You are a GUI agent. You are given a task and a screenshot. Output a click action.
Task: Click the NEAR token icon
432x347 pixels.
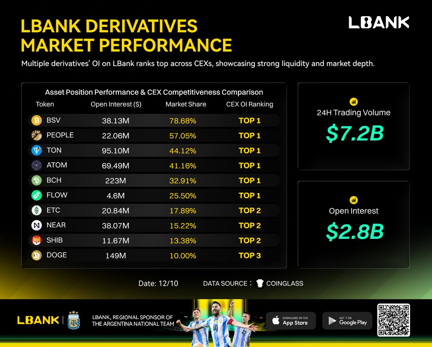(x=37, y=226)
